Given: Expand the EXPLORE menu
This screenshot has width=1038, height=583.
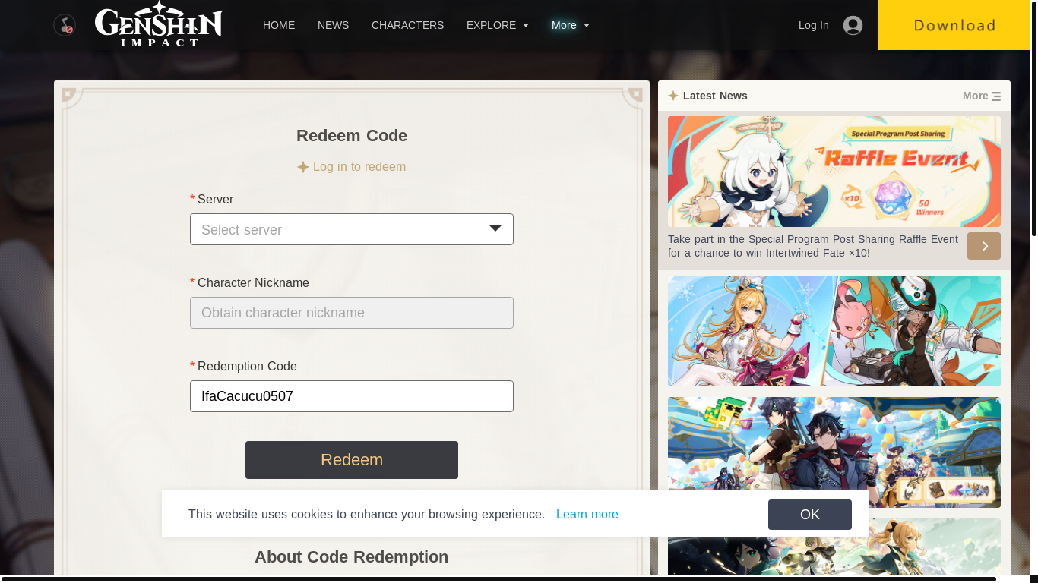Looking at the screenshot, I should 498,25.
